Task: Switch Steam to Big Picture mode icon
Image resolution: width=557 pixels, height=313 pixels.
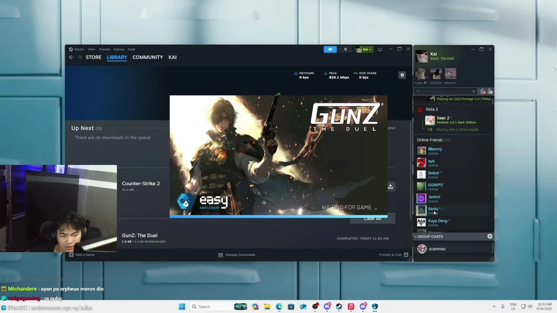Action: (380, 49)
